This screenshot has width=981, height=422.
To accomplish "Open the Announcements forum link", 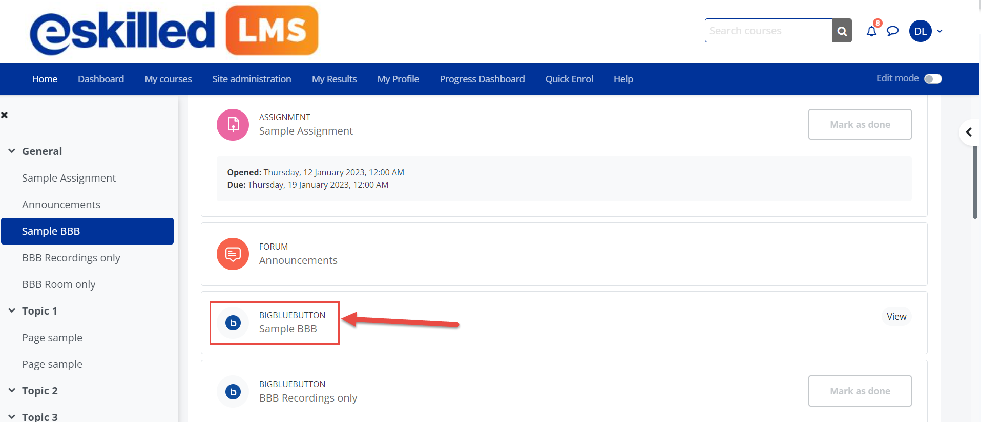I will coord(298,260).
